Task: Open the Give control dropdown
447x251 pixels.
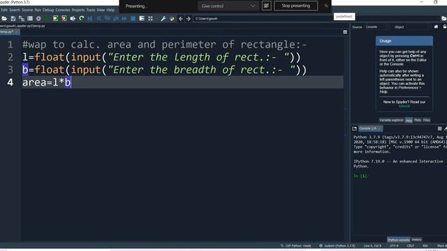Action: [x=228, y=6]
